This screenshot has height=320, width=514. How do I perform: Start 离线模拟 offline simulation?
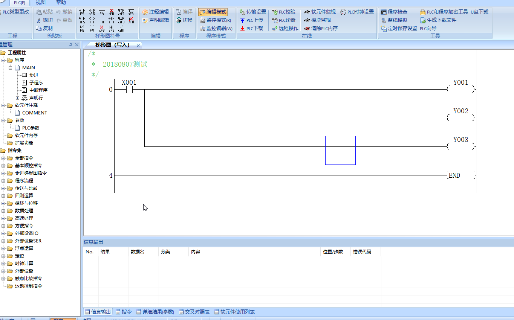394,20
